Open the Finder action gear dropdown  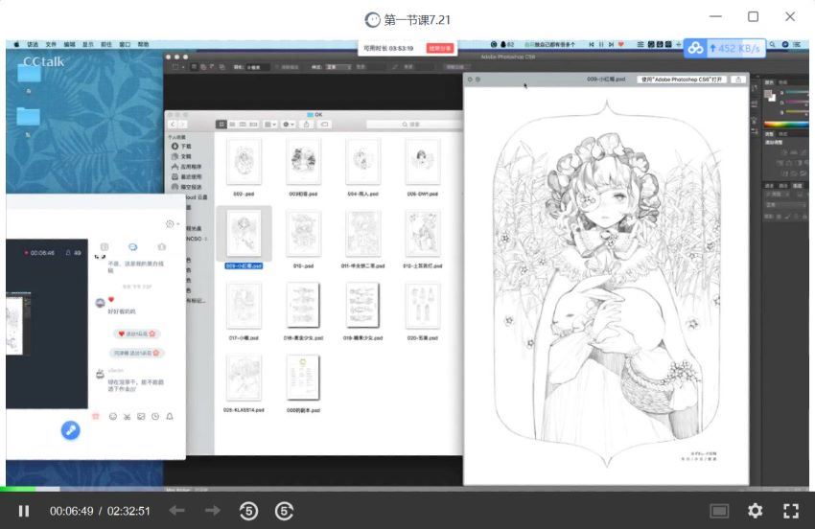click(289, 125)
